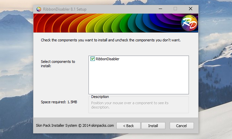Click the RD logo in the banner

189,23
